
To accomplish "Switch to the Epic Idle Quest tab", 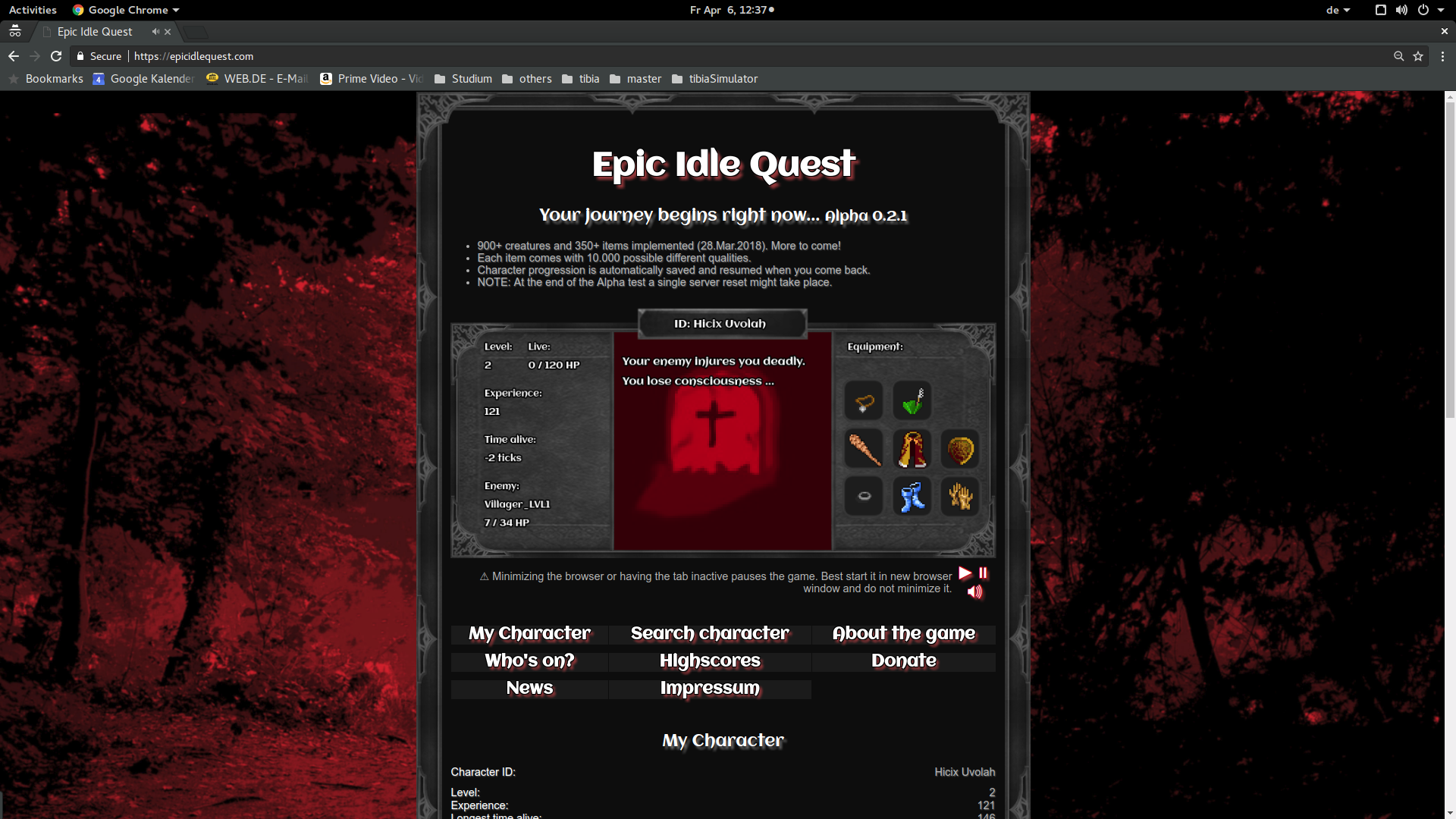I will click(x=95, y=31).
